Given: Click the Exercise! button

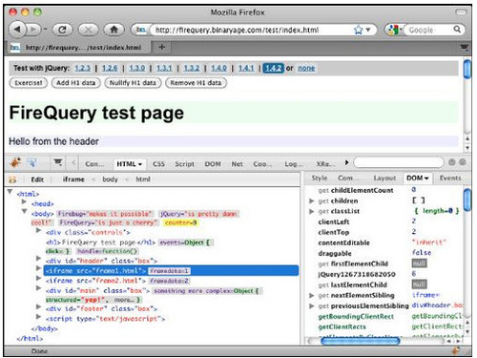Looking at the screenshot, I should tap(29, 83).
